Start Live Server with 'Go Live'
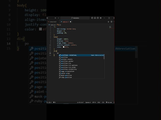This screenshot has height=120, width=161. tap(109, 102)
